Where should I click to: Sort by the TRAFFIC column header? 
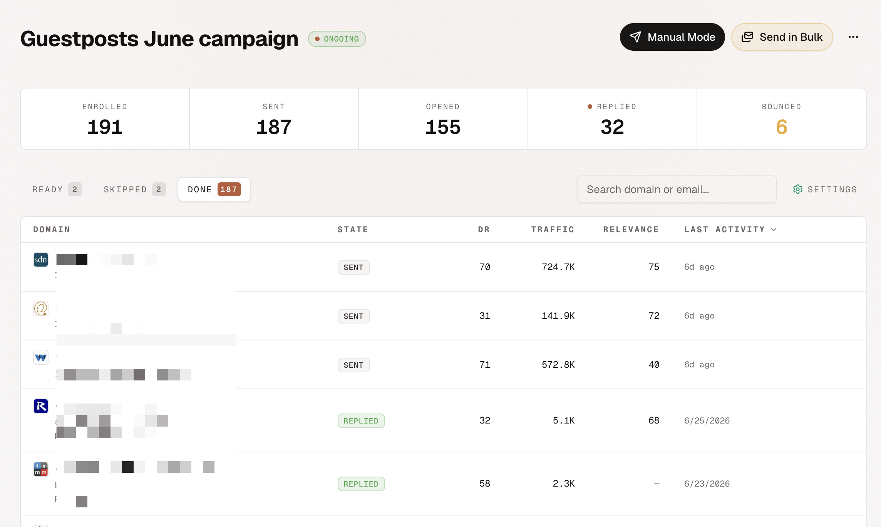553,230
